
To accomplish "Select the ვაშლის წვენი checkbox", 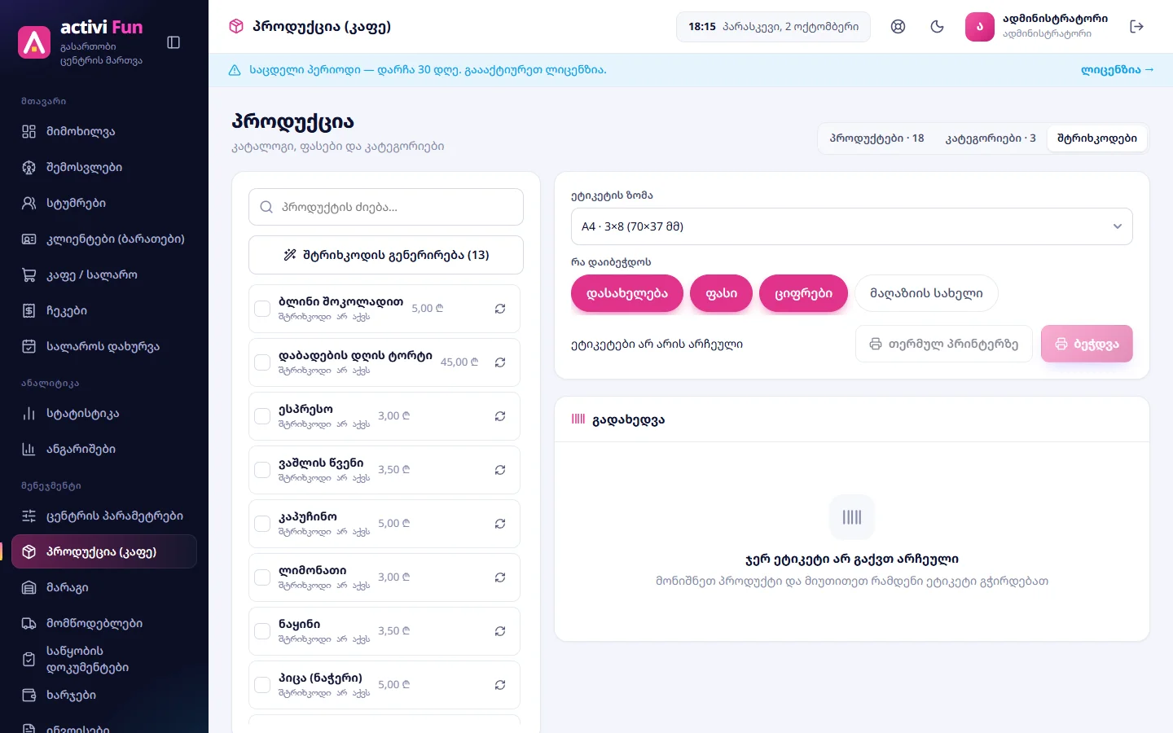I will click(262, 470).
